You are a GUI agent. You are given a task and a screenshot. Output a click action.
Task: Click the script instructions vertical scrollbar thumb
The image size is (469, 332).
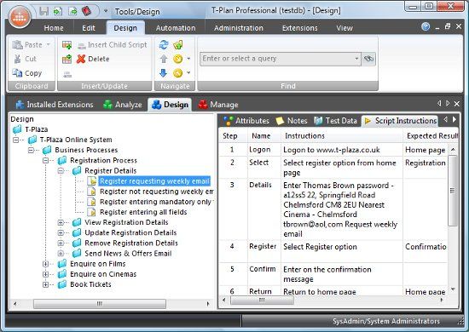[x=453, y=191]
